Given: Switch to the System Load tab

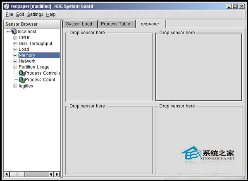Looking at the screenshot, I should (x=80, y=24).
